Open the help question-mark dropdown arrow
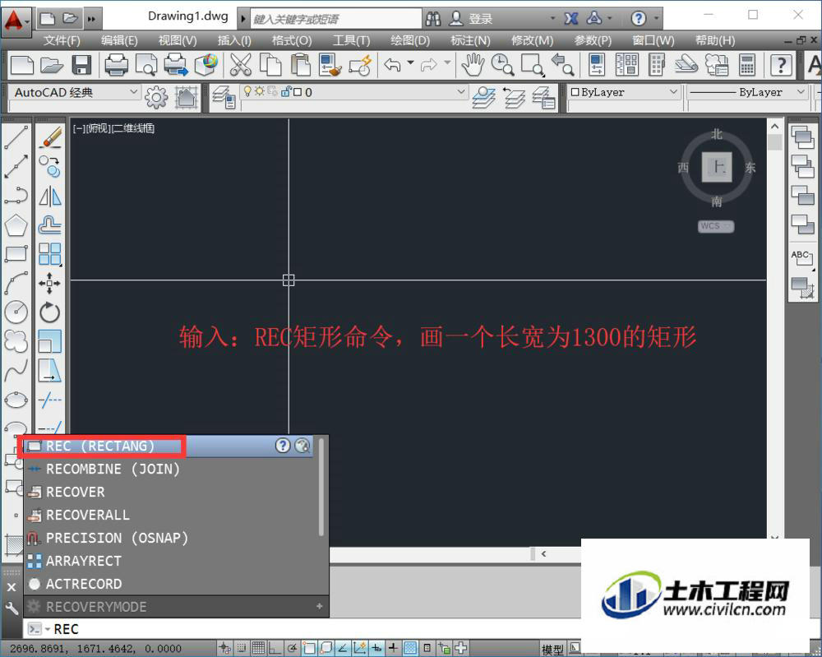Screen dimensions: 822x657 click(x=656, y=19)
